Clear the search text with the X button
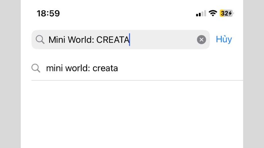 pos(201,40)
